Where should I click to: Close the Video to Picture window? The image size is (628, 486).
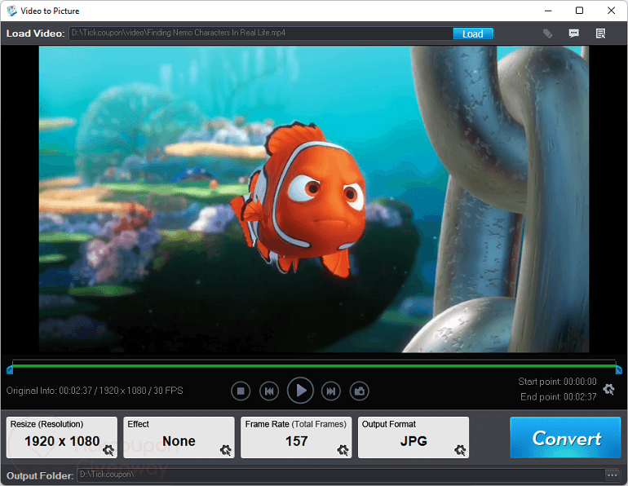[x=611, y=11]
